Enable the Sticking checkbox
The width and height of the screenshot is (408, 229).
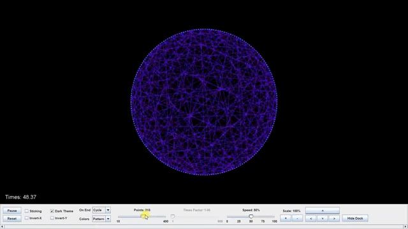(x=27, y=211)
